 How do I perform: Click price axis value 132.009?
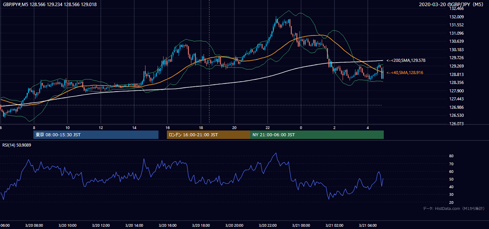(456, 17)
